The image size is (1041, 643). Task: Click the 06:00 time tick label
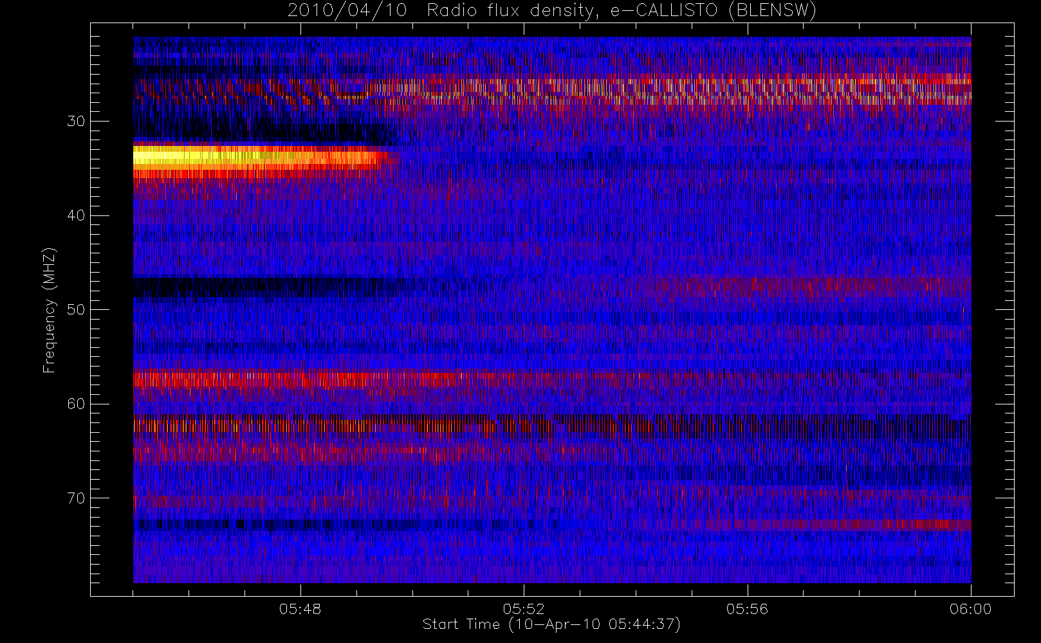pyautogui.click(x=970, y=609)
